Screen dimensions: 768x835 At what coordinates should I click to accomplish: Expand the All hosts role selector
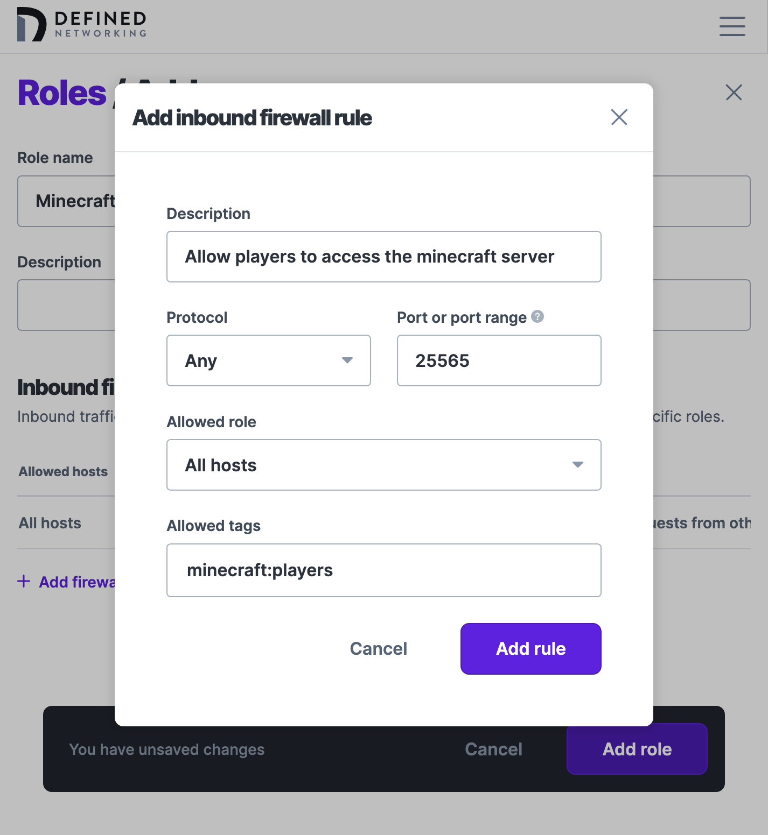[x=577, y=465]
